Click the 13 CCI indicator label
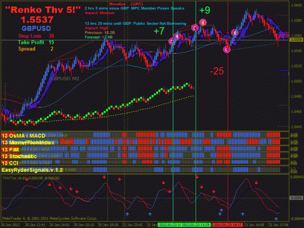The width and height of the screenshot is (304, 228). pyautogui.click(x=10, y=163)
